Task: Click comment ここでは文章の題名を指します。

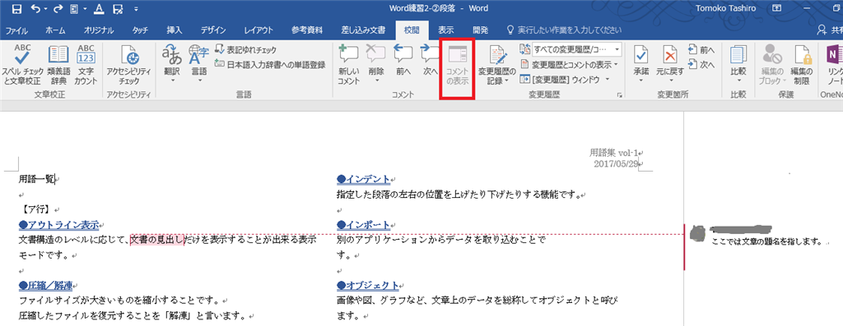Action: [x=766, y=241]
